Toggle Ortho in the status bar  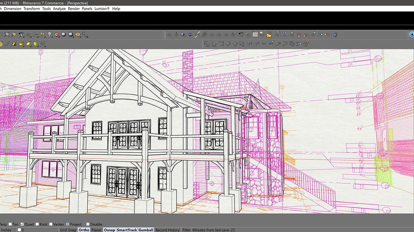(84, 230)
